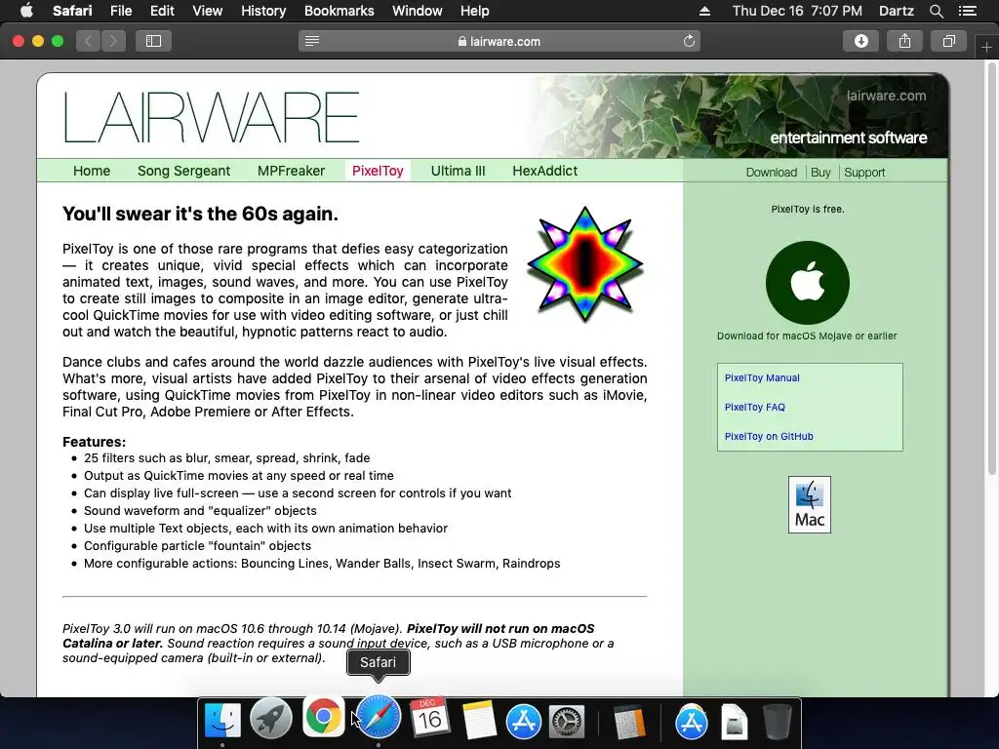Click the Support link
This screenshot has height=749, width=999.
(x=864, y=173)
